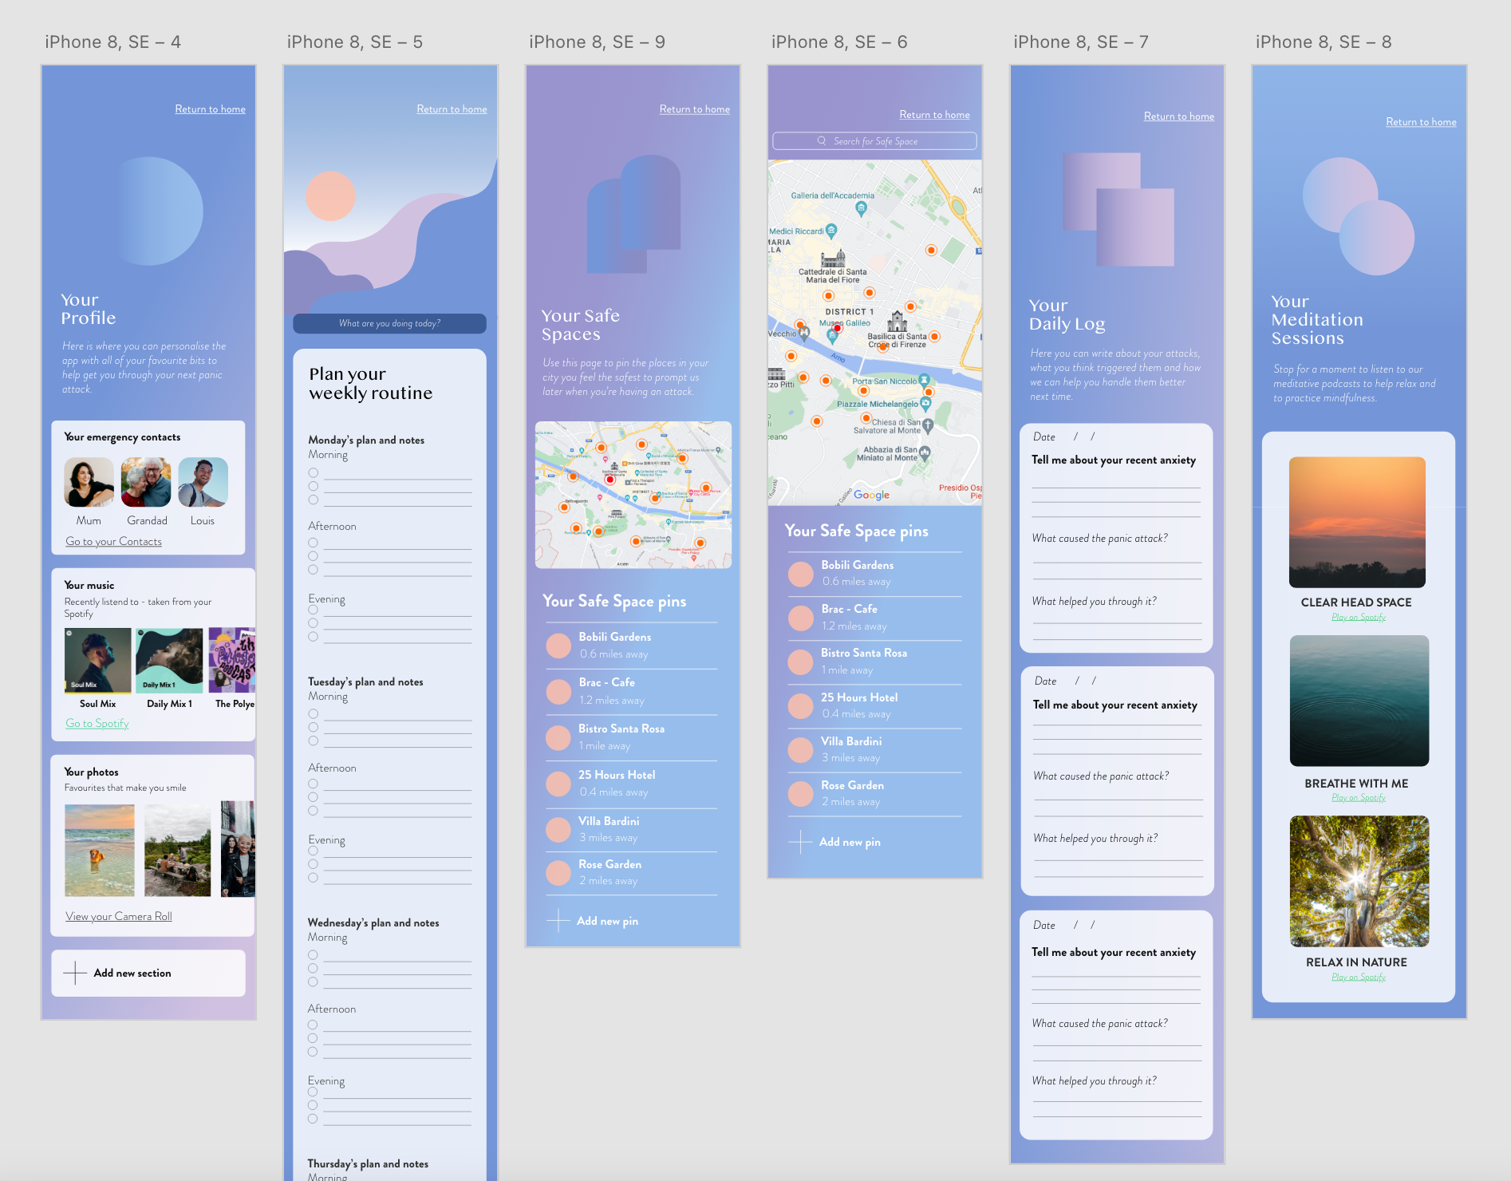Click Return to home on Meditation Sessions screen

click(1421, 122)
